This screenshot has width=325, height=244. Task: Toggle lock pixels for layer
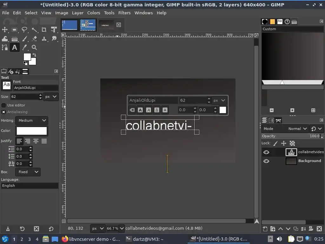tap(275, 143)
